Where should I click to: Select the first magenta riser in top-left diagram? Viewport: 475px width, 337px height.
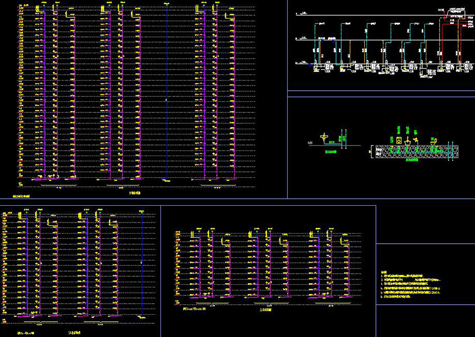45,95
